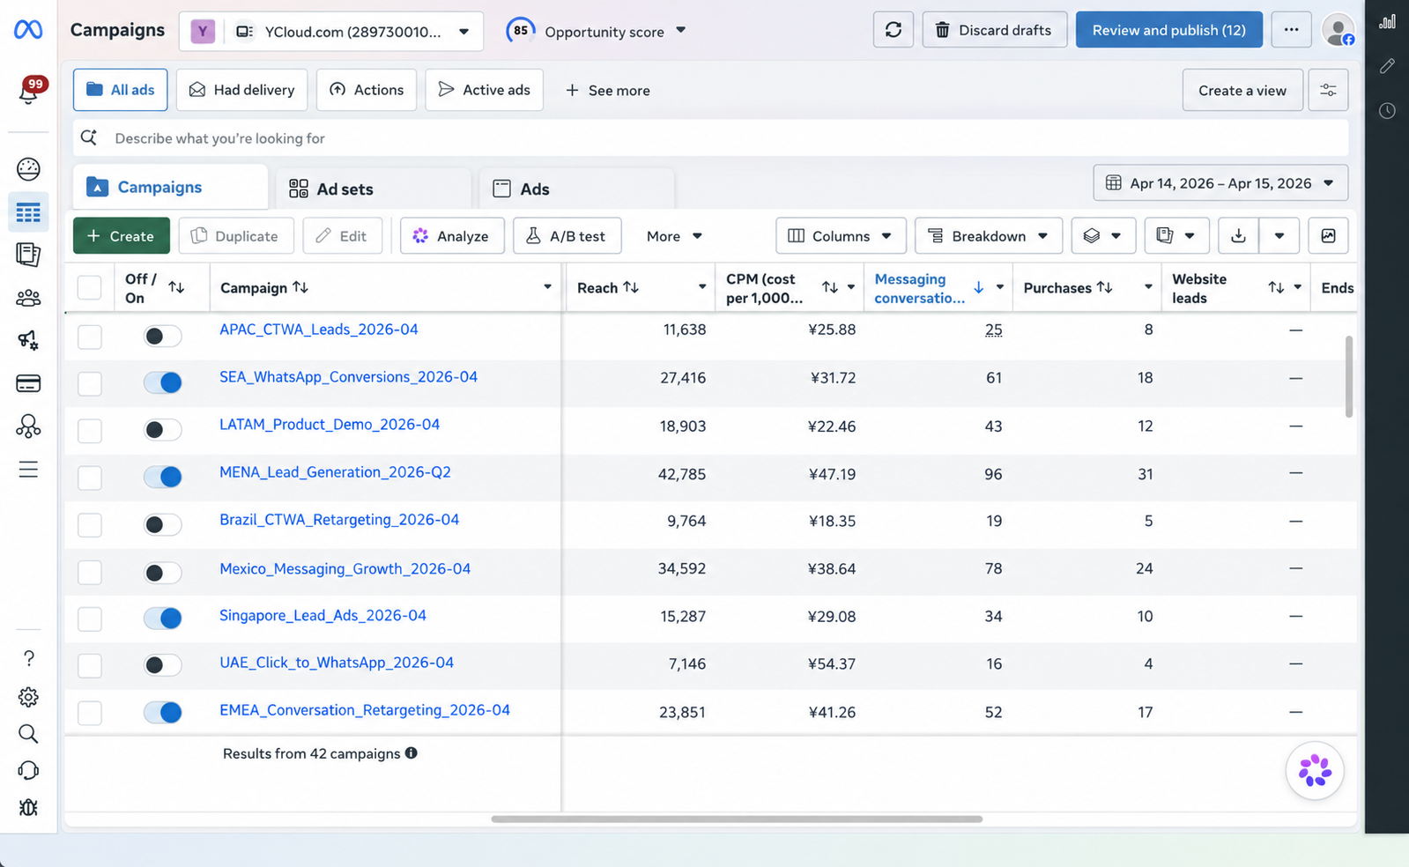The image size is (1409, 867).
Task: Open the activity history clock icon
Action: [x=1387, y=111]
